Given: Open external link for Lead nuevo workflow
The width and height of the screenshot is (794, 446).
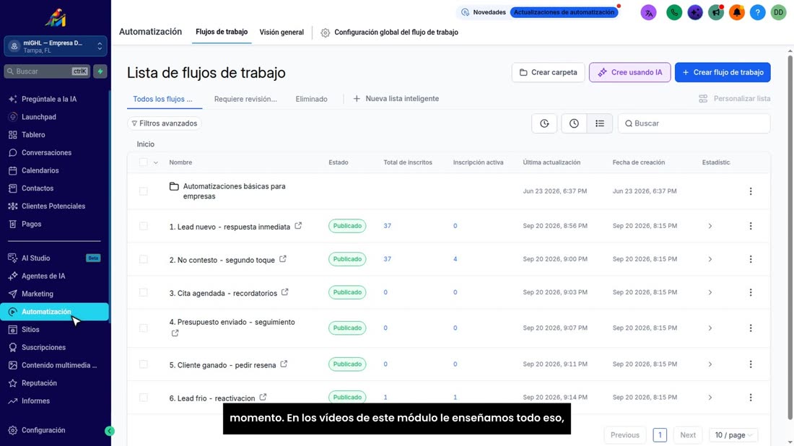Looking at the screenshot, I should click(x=298, y=226).
